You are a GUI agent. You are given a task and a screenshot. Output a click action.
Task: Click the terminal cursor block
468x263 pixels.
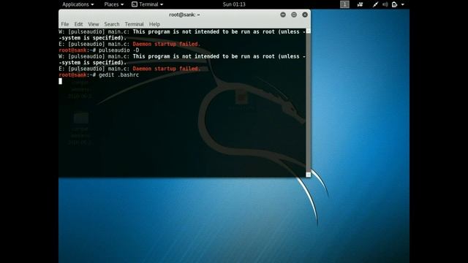click(x=60, y=81)
